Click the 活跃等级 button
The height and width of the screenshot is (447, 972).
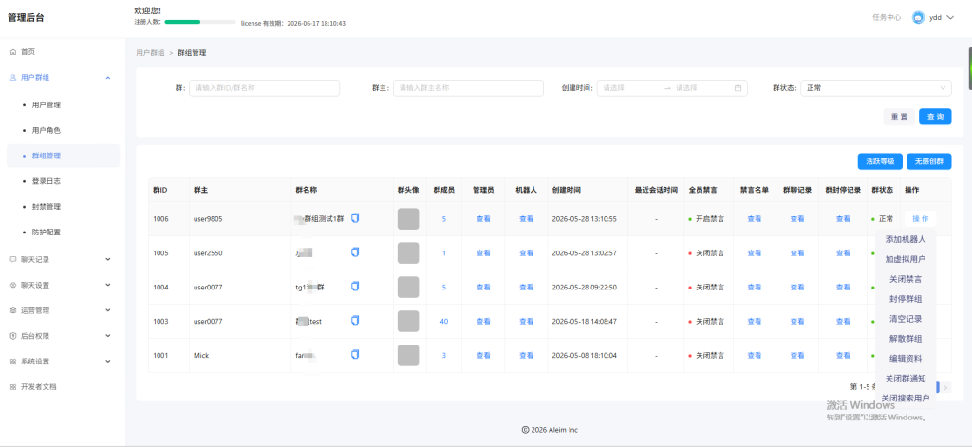880,161
